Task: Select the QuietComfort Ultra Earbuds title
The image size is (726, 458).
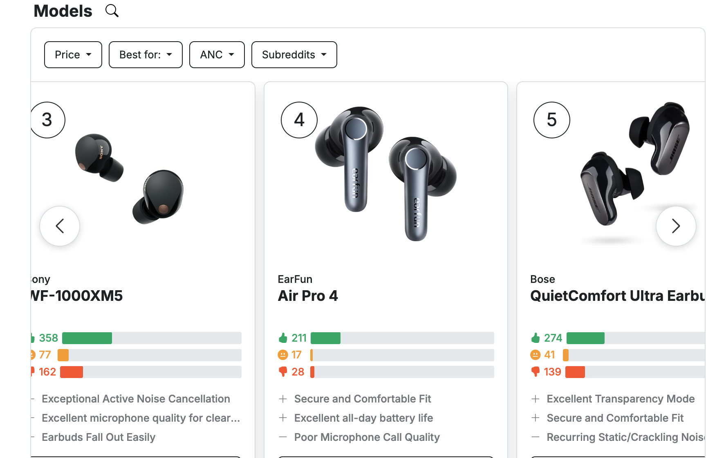Action: 617,296
